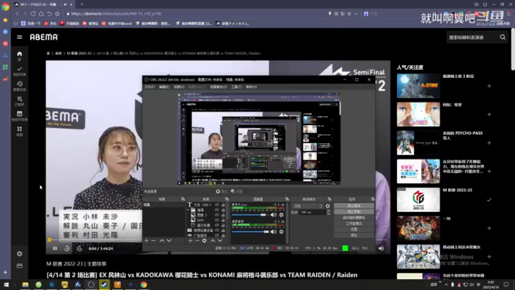Click 停止推流 stop streaming button
Image resolution: width=515 pixels, height=290 pixels.
click(353, 206)
